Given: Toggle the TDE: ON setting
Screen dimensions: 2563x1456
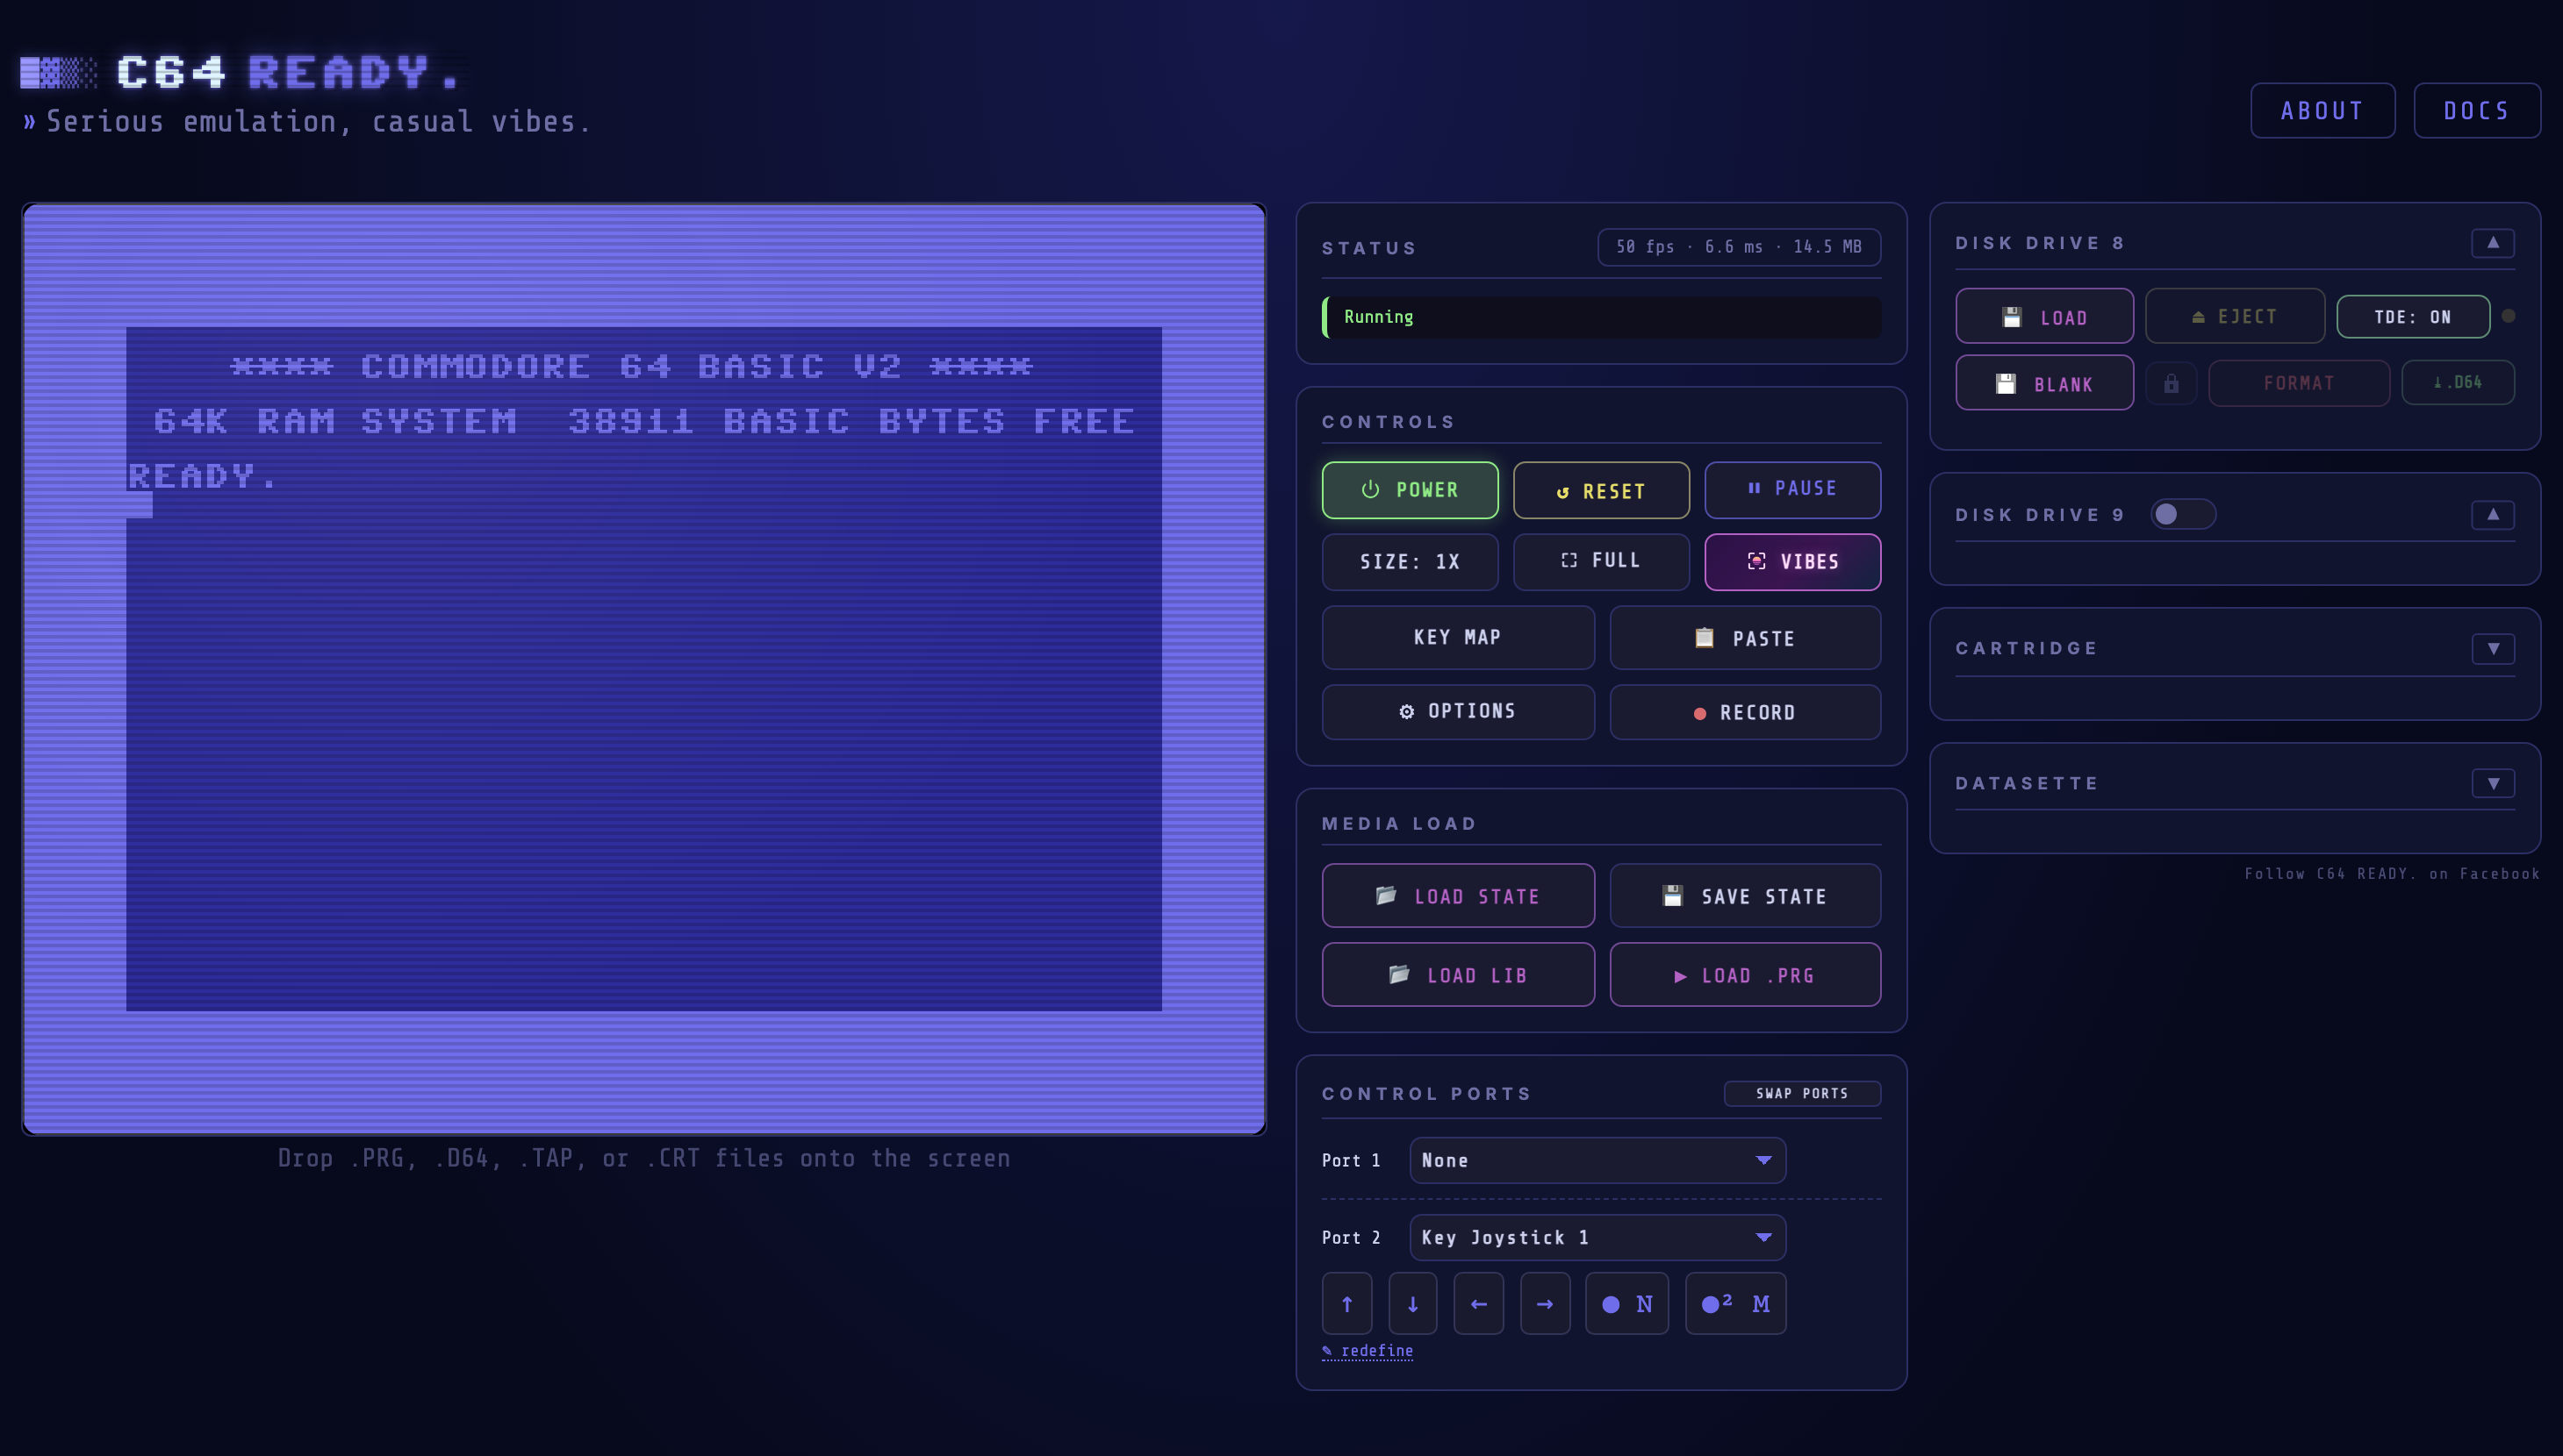Looking at the screenshot, I should point(2413,317).
